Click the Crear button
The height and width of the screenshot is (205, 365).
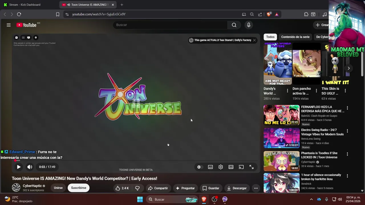coord(322,25)
